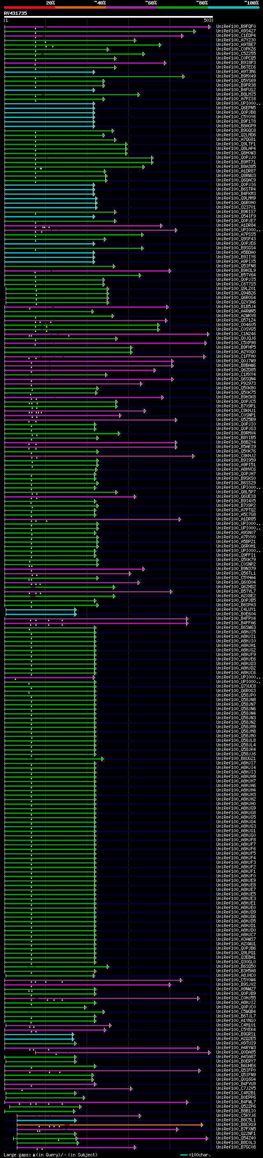Select hit UniRef100_C1FFH0
This screenshot has width=263, height=1158.
coord(236,357)
